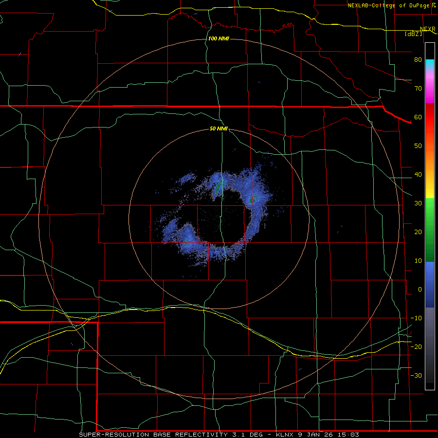
Task: Click the 'KLNX' radar station identifier
Action: coord(286,435)
